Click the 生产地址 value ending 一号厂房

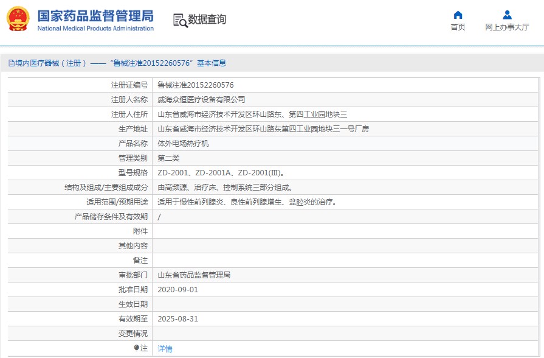click(x=263, y=129)
